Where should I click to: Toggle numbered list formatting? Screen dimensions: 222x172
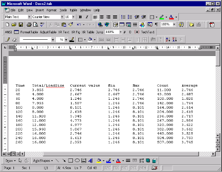point(123,17)
